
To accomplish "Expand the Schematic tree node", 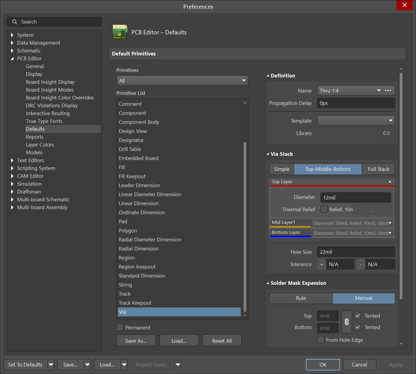I will 12,51.
